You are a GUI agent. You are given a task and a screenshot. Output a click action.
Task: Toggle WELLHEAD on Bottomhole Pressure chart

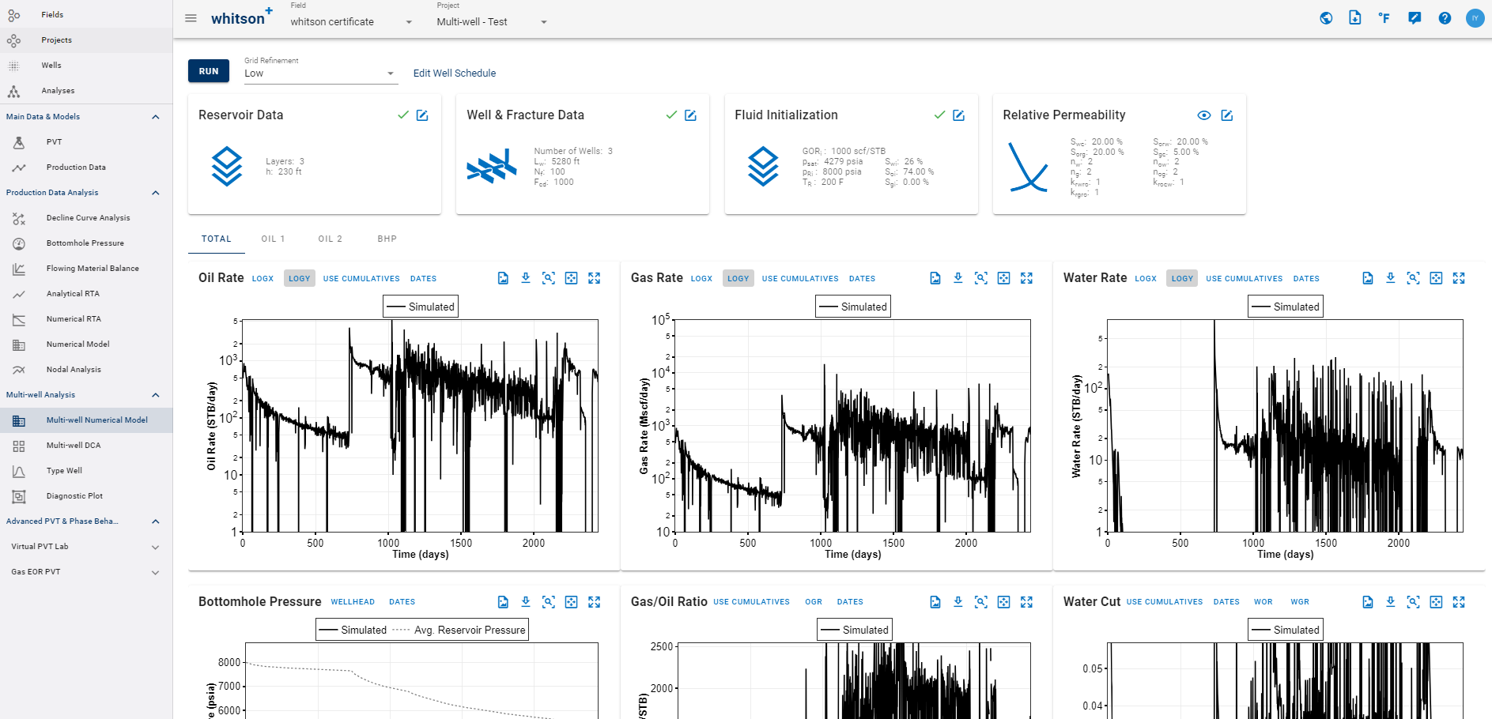[x=353, y=602]
